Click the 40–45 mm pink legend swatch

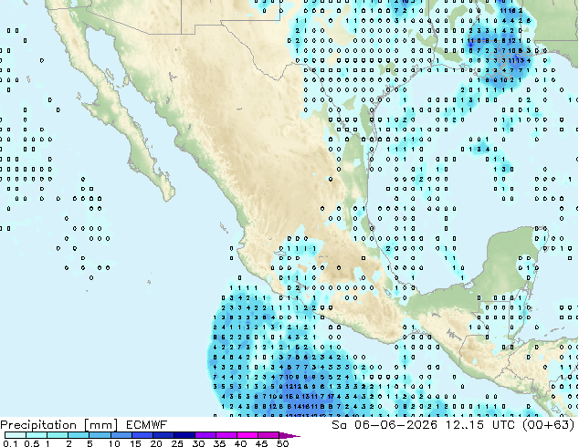247,435
